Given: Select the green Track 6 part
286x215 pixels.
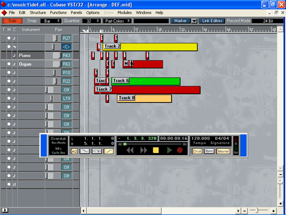Looking at the screenshot, I should point(146,81).
